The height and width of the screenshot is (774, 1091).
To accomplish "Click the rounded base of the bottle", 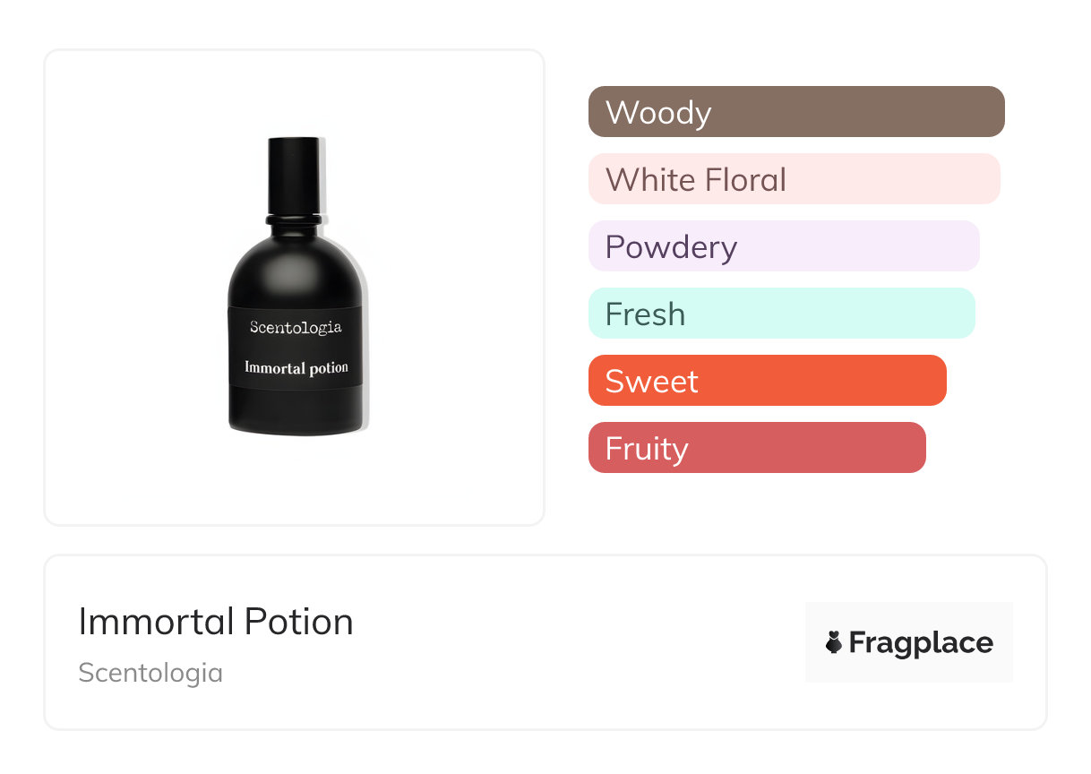I will (296, 417).
